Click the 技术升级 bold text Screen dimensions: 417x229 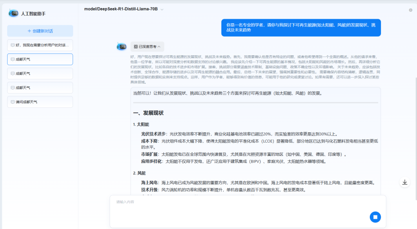click(149, 190)
